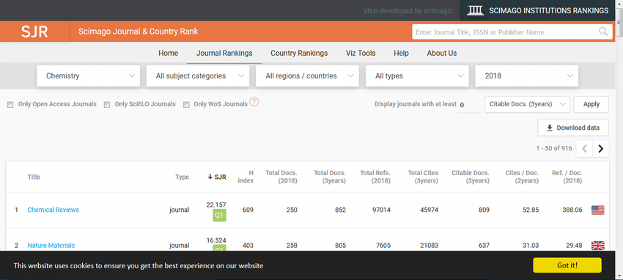Click Total Refs. (2018) column header
Screen dimensions: 623x280
[375, 177]
